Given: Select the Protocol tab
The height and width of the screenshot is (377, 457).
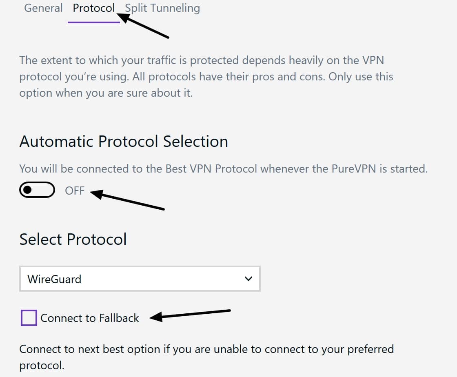Looking at the screenshot, I should (x=93, y=8).
